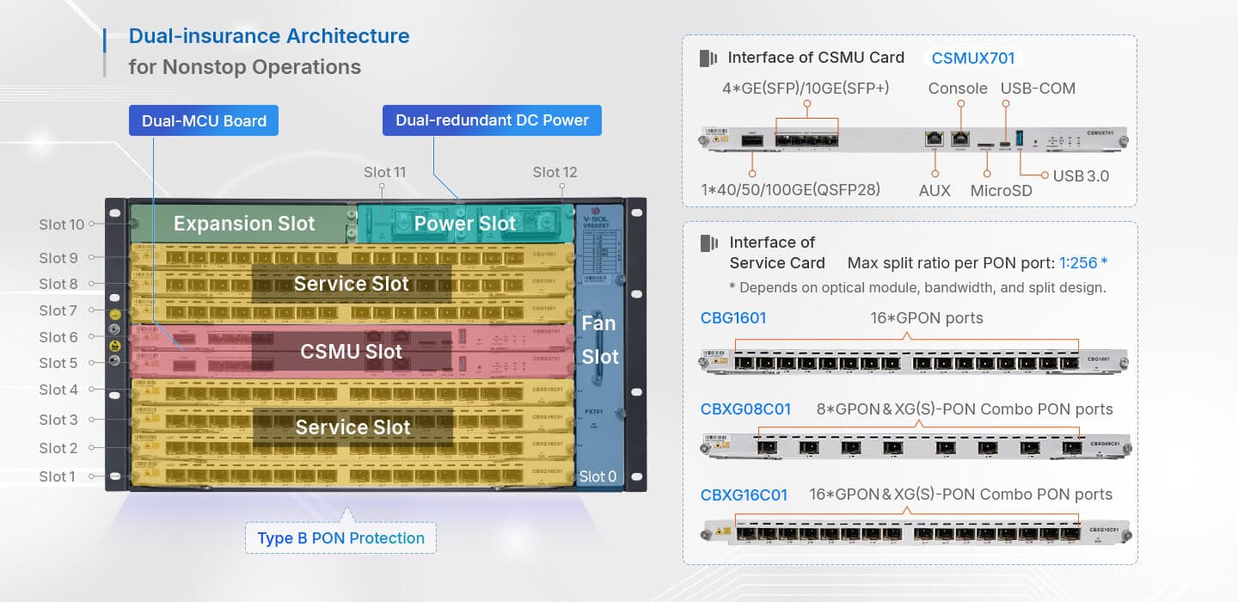This screenshot has height=602, width=1238.
Task: Click the Max split ratio per PON port text
Action: pyautogui.click(x=950, y=263)
